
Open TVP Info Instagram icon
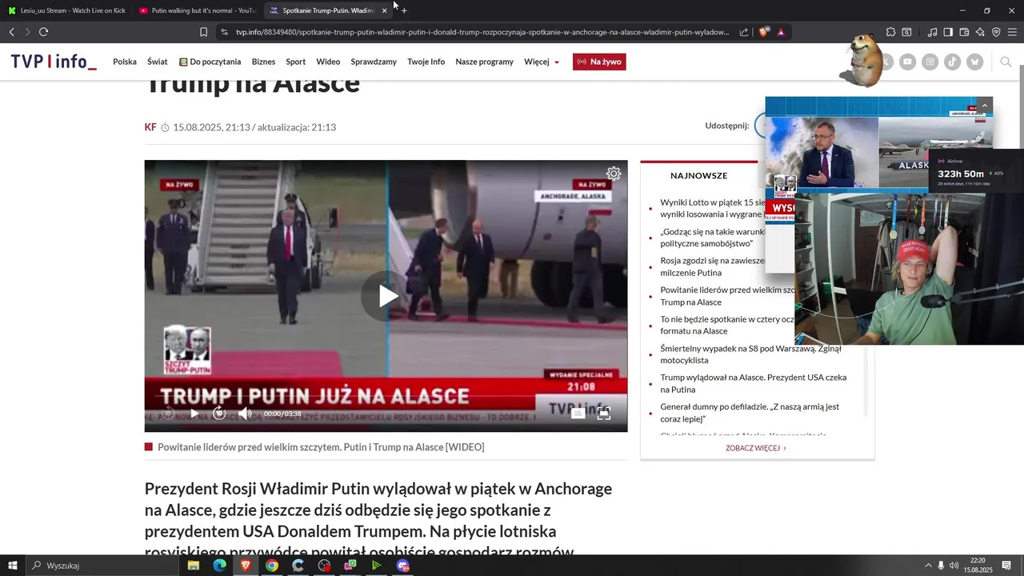(930, 62)
